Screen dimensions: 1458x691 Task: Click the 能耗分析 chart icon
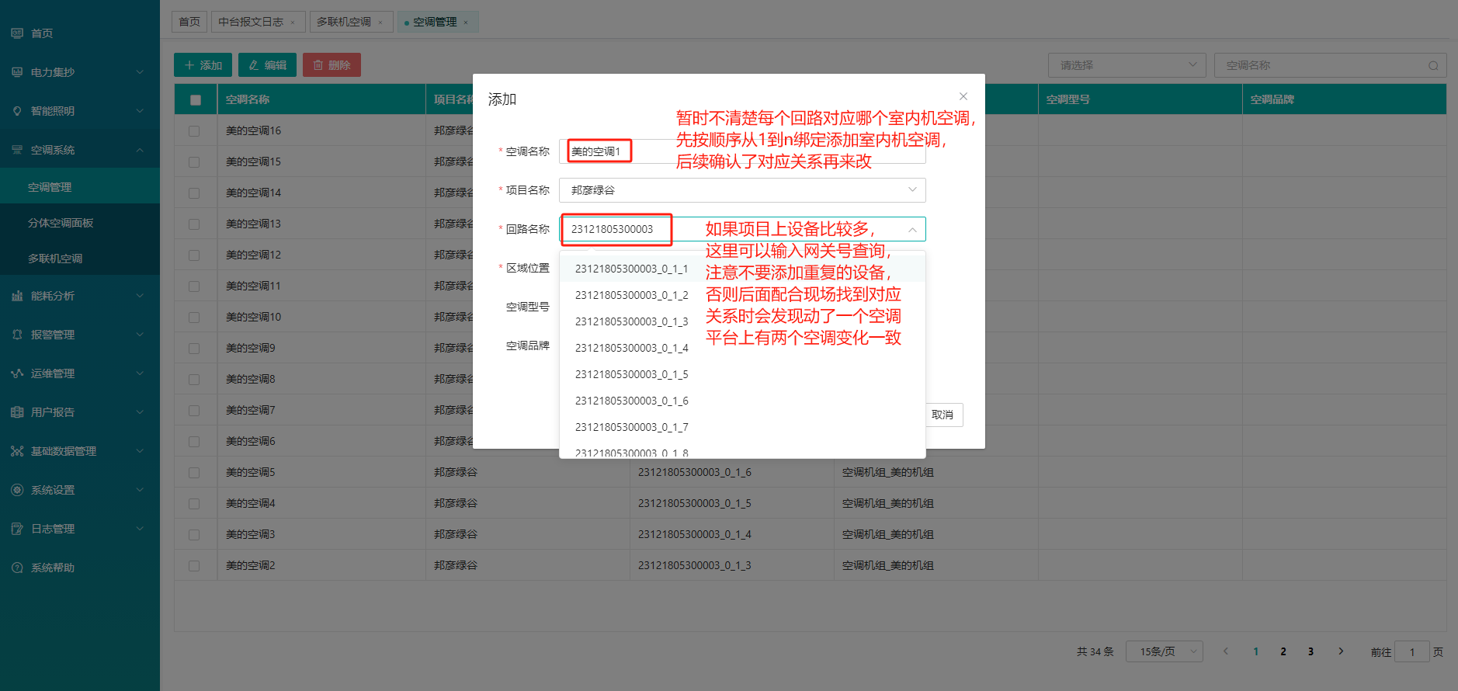click(17, 296)
